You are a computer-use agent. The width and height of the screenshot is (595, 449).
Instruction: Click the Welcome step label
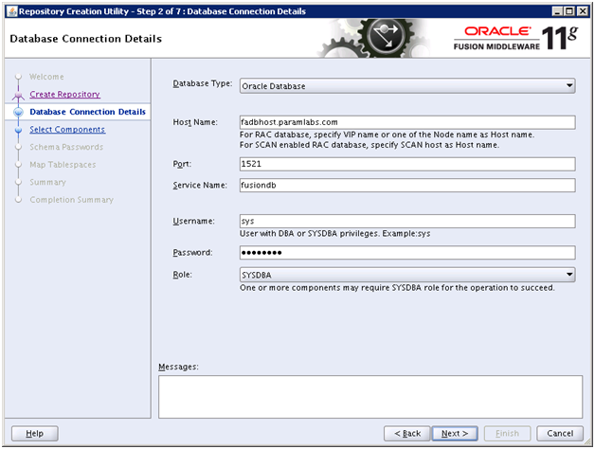[x=46, y=77]
